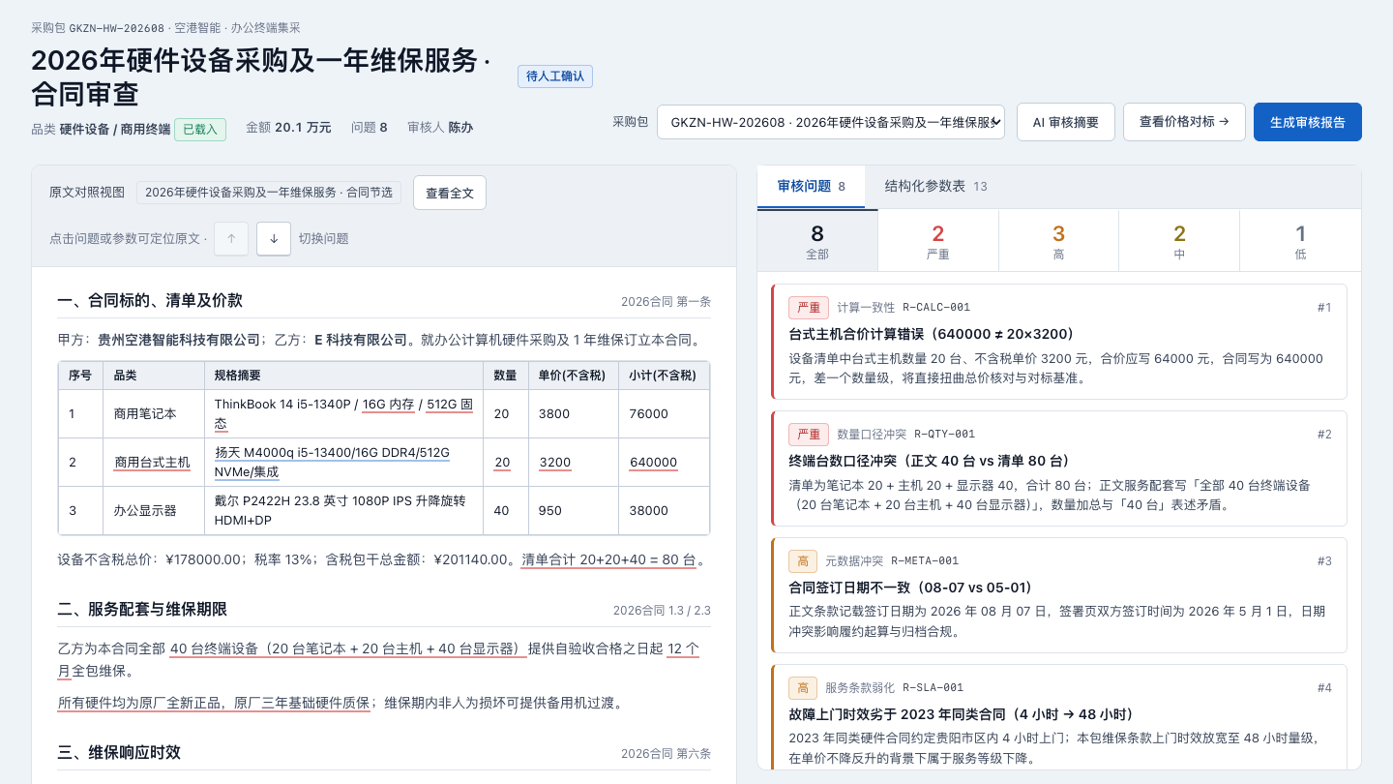Filter issues by 低 severity (1)

point(1300,241)
